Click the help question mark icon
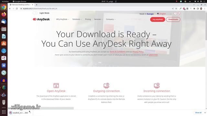This screenshot has height=116, width=207. point(175,14)
